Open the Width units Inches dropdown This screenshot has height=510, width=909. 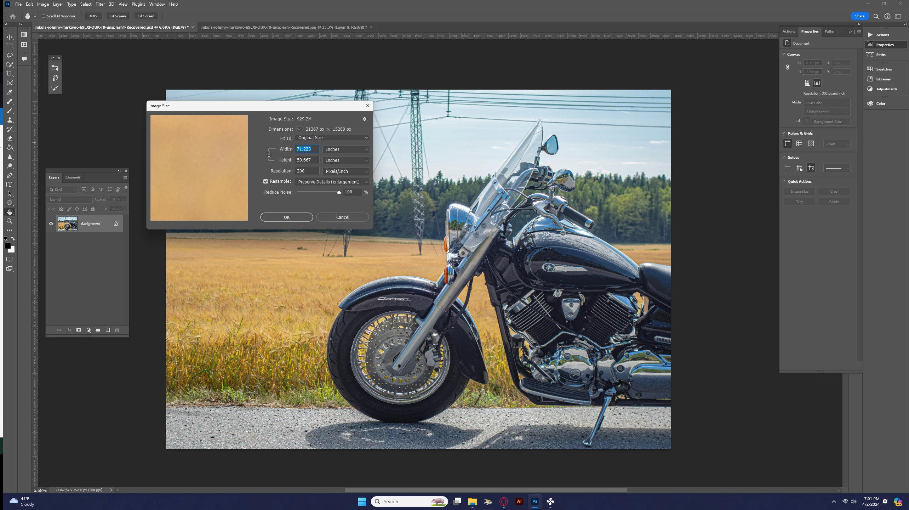[x=346, y=149]
